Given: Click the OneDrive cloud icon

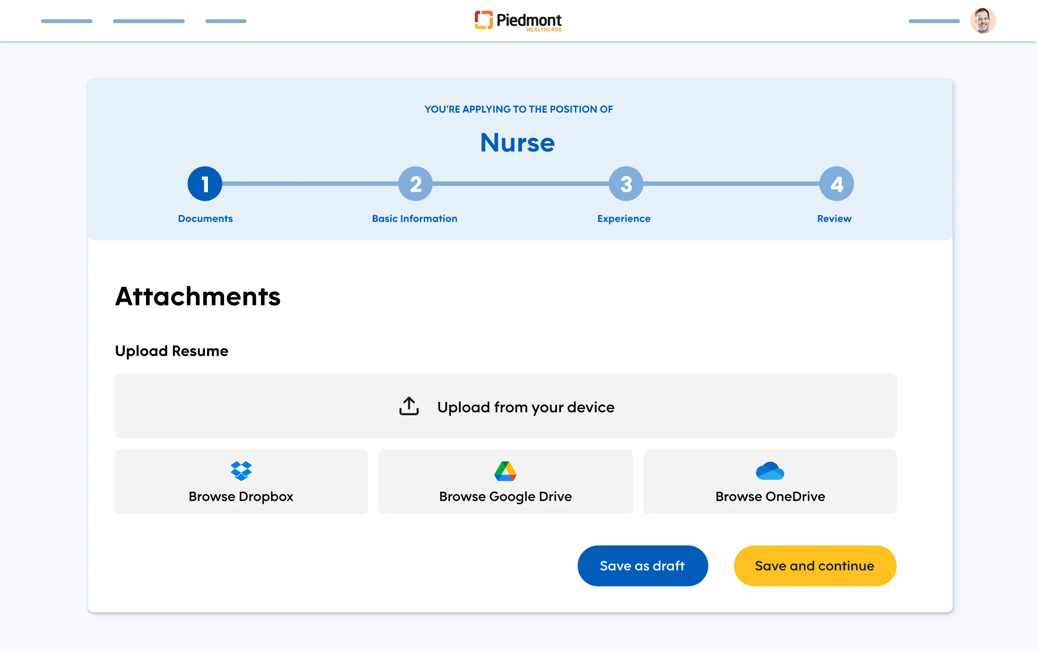Looking at the screenshot, I should click(x=770, y=471).
